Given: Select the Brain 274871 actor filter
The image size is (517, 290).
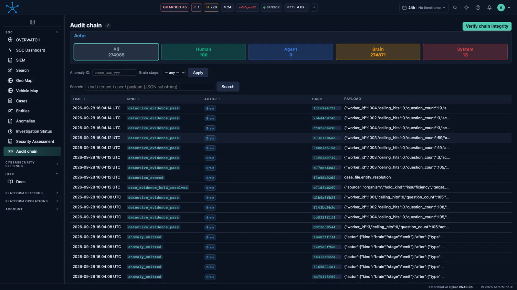Looking at the screenshot, I should pos(378,52).
